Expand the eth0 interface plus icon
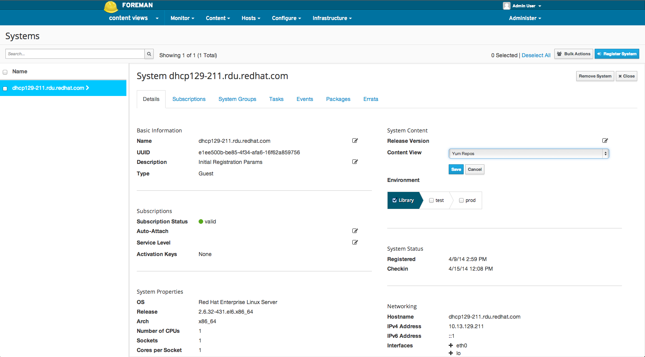Image resolution: width=645 pixels, height=357 pixels. tap(451, 345)
